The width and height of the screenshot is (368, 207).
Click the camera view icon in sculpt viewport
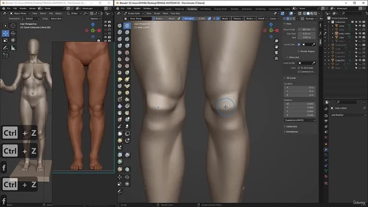(277, 52)
